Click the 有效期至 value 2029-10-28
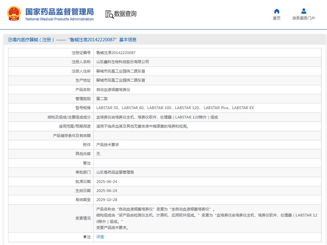The image size is (327, 245). click(107, 200)
